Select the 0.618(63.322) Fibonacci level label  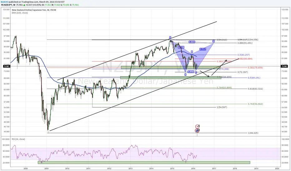click(x=255, y=89)
